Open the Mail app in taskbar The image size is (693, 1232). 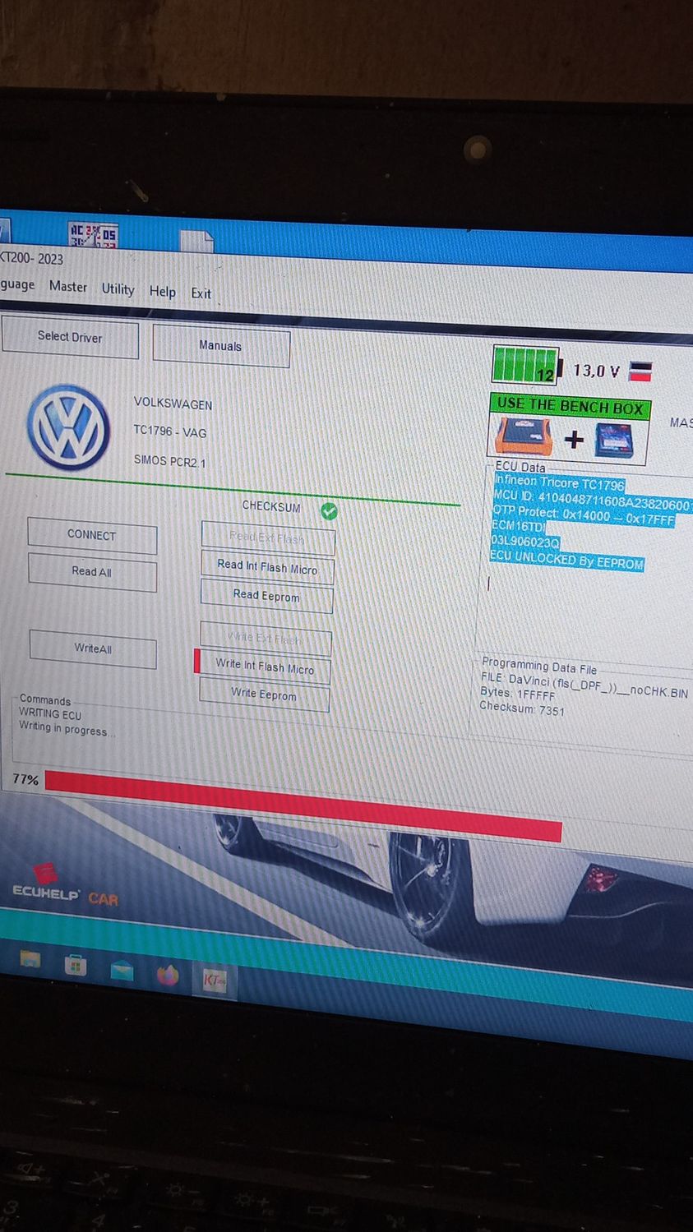click(x=122, y=970)
